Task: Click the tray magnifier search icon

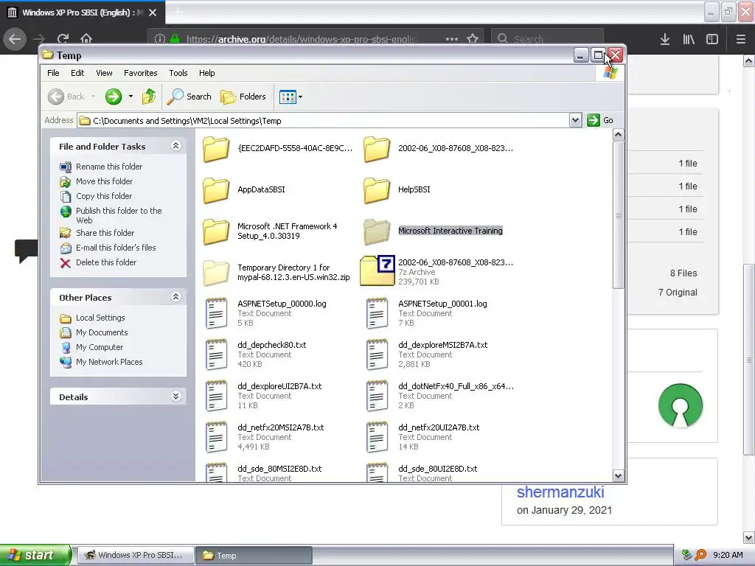Action: (x=700, y=555)
